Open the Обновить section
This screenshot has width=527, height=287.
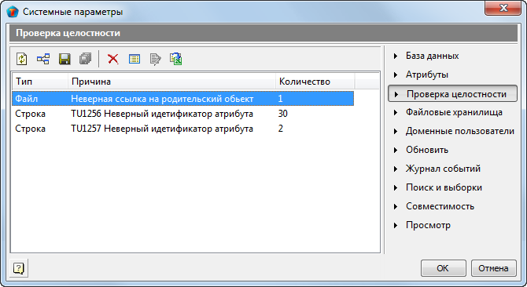(427, 150)
